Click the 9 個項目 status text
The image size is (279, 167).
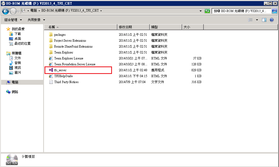[28, 157]
